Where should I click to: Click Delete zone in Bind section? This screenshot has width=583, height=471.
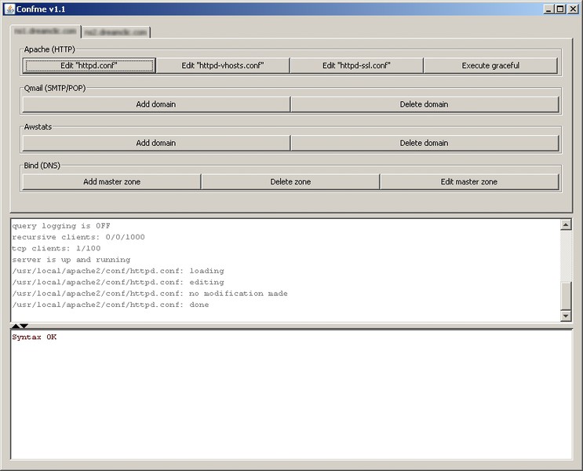(x=290, y=181)
